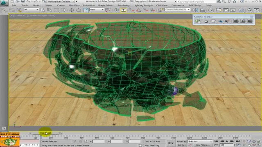This screenshot has width=262, height=147.
Task: Click the Render Production teapot icon
Action: (x=257, y=10)
